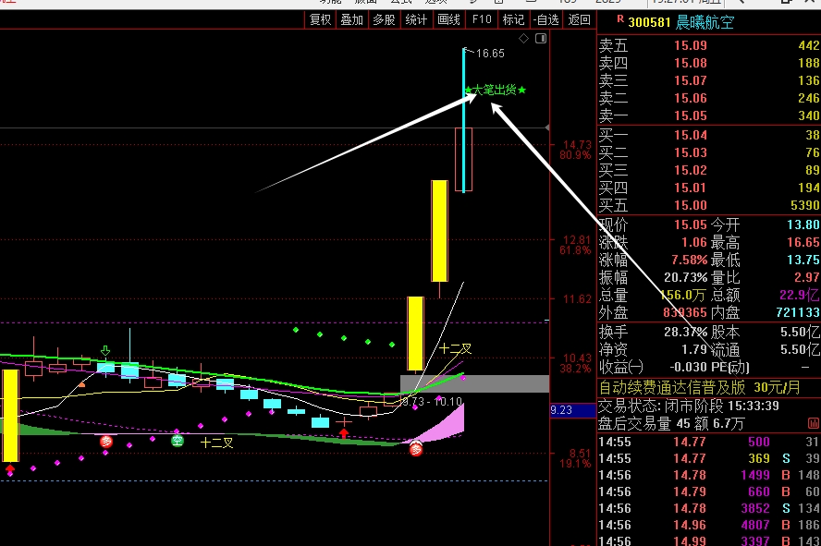821x546 pixels.
Task: Click stock name 晨曦航空
Action: [x=705, y=22]
